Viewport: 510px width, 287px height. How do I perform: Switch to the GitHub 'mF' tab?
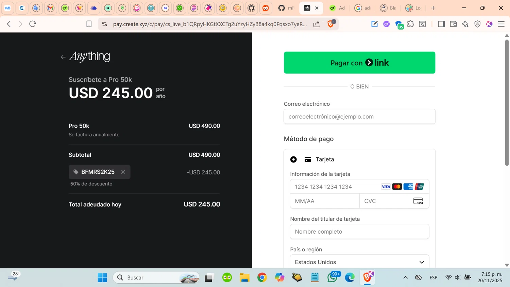286,8
